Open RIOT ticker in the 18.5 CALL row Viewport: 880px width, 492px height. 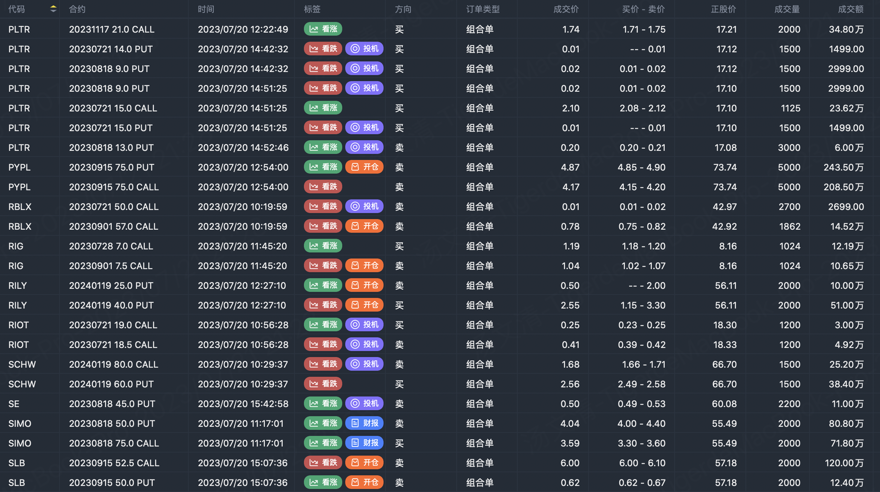pos(19,345)
